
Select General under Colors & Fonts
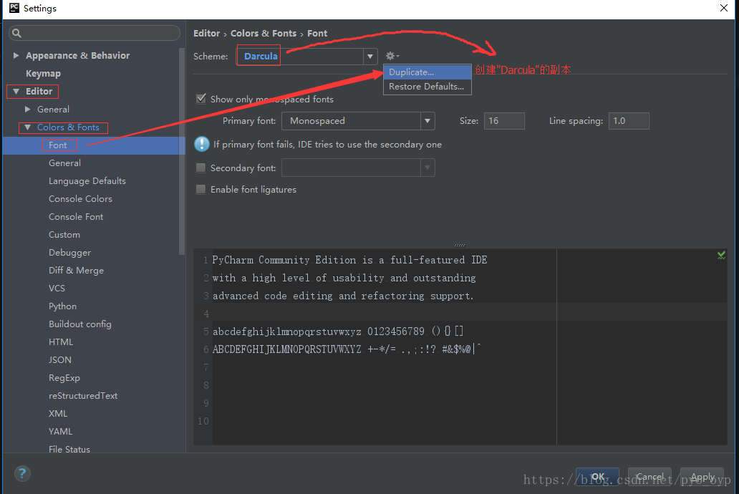tap(64, 163)
